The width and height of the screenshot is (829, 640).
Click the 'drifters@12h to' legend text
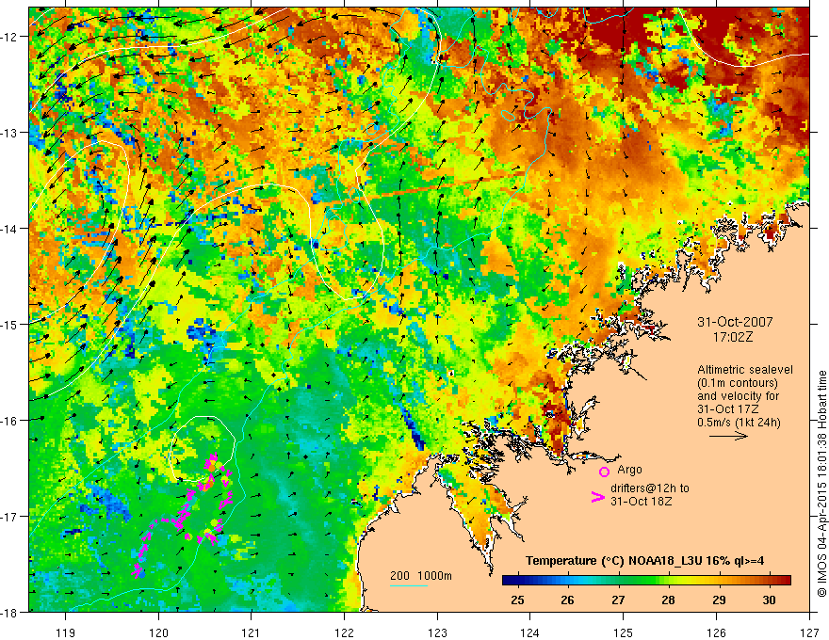(650, 488)
